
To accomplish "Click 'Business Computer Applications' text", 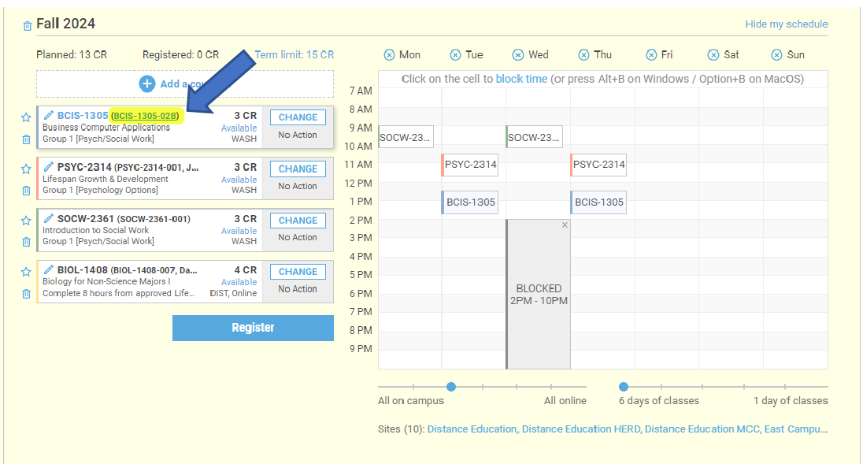I will coord(106,127).
